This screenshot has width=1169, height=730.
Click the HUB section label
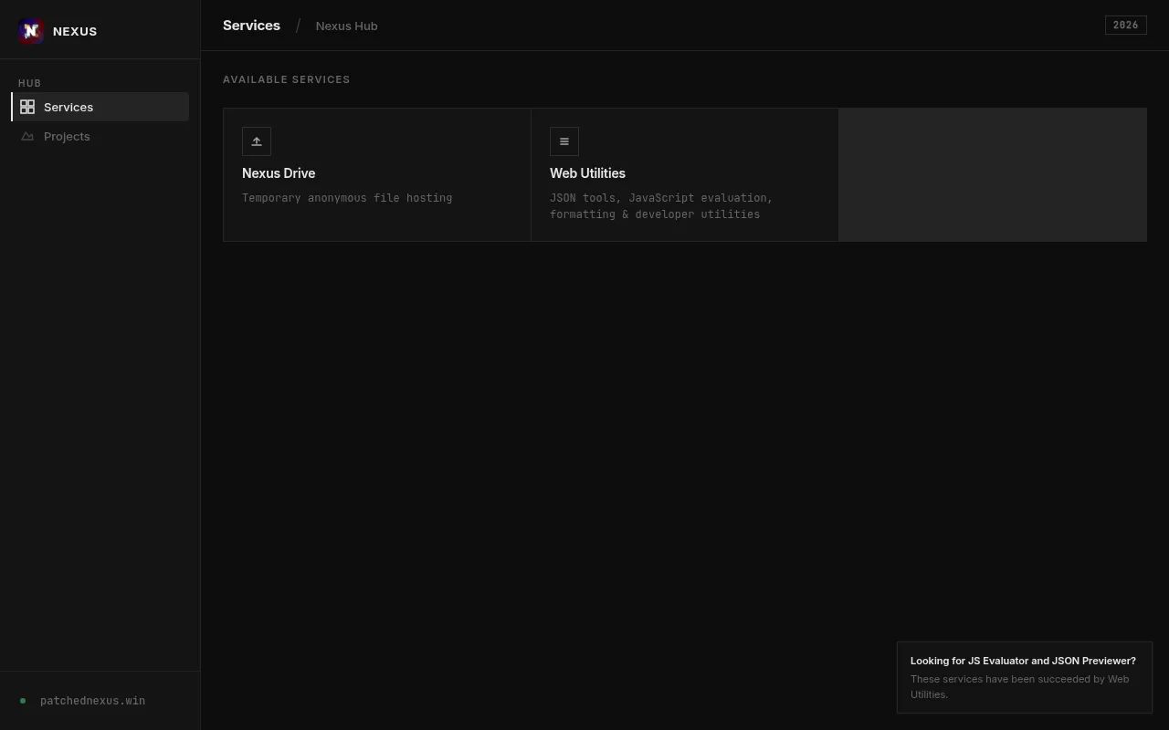point(29,83)
